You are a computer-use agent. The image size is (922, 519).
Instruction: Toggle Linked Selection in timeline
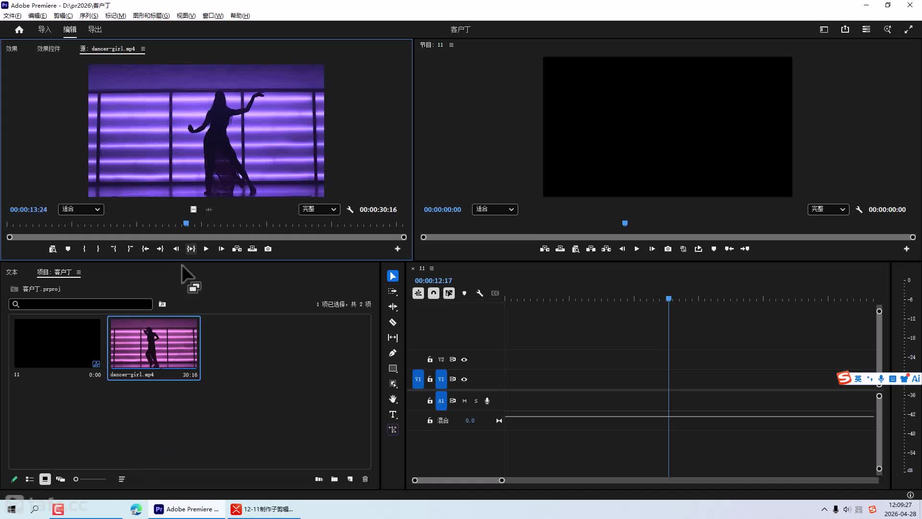(449, 293)
